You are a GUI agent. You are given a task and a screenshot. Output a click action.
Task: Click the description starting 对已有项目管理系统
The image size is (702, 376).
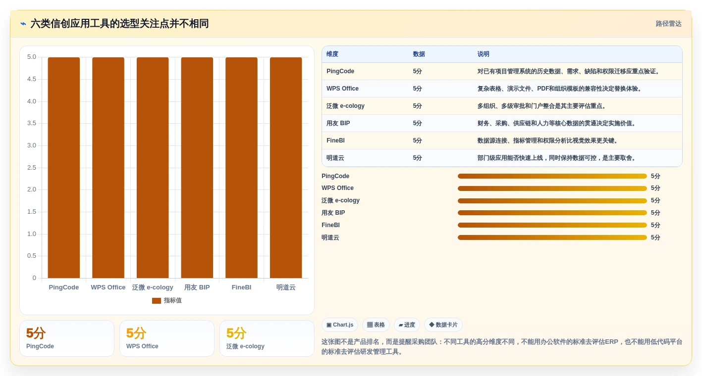pos(569,71)
